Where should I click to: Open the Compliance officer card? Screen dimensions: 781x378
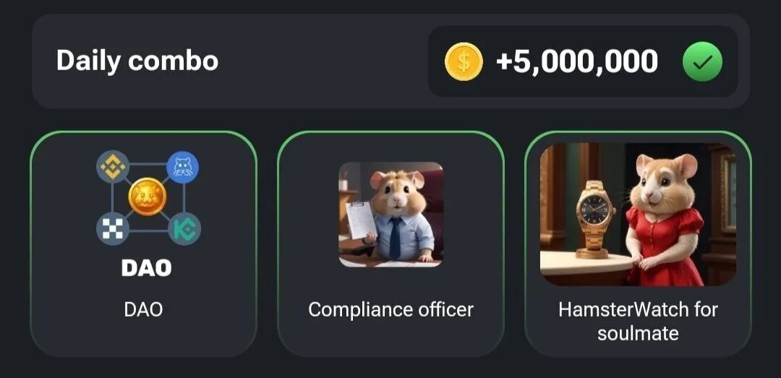(390, 244)
